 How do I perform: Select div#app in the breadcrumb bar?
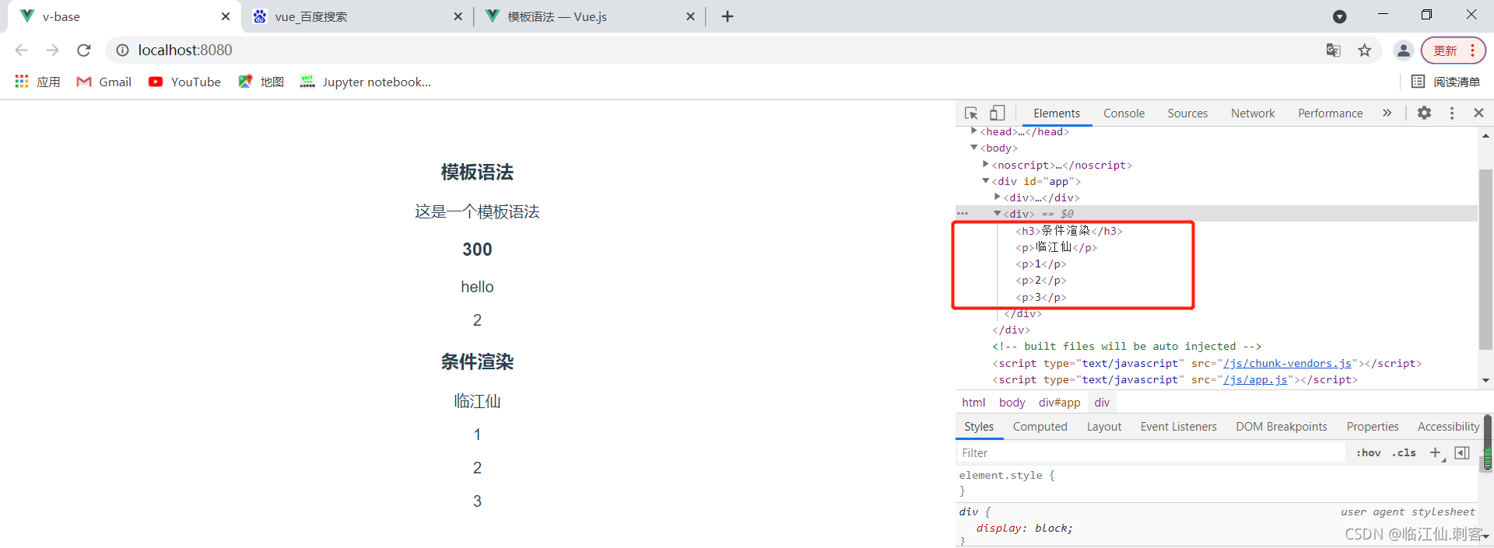point(1059,402)
